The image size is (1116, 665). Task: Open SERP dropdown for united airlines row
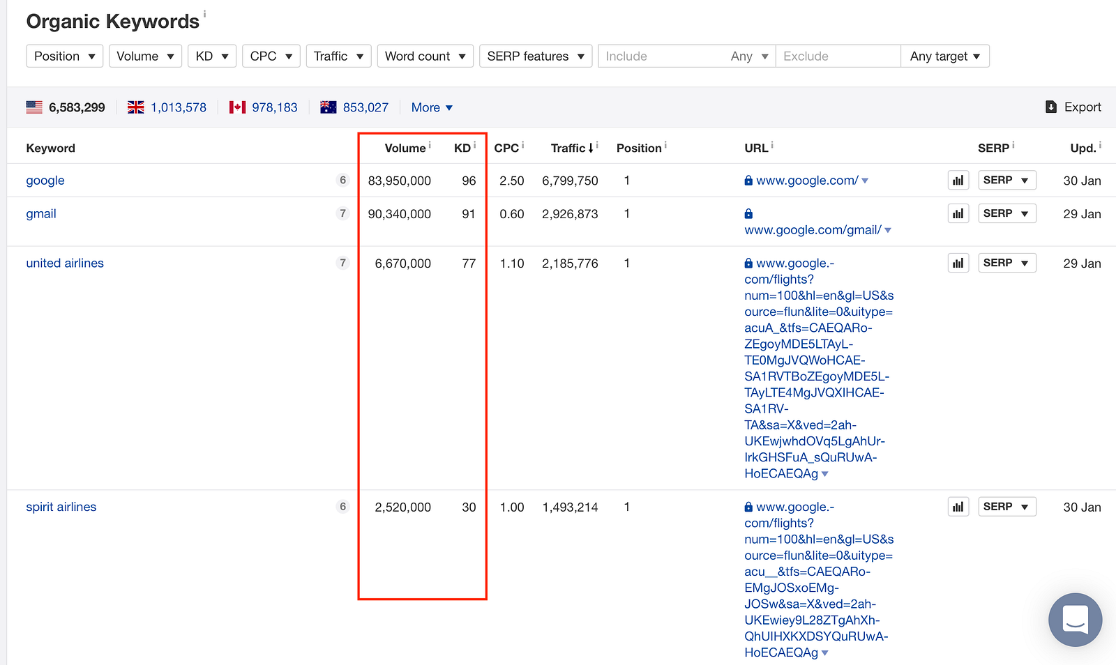1006,263
